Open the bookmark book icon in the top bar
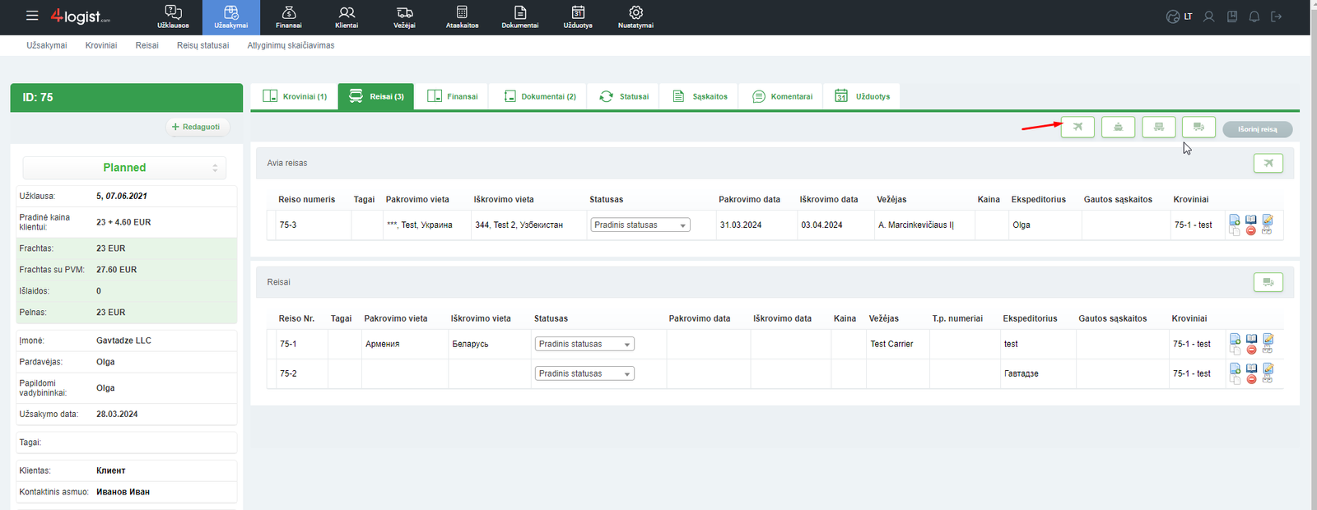This screenshot has width=1317, height=510. [x=1232, y=16]
